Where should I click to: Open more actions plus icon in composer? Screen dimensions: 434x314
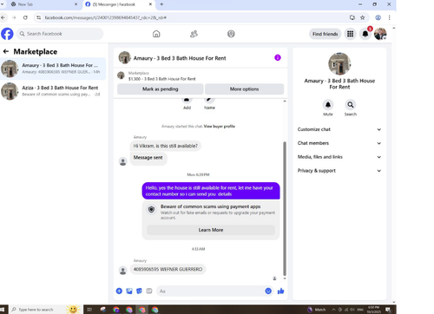[x=119, y=291]
